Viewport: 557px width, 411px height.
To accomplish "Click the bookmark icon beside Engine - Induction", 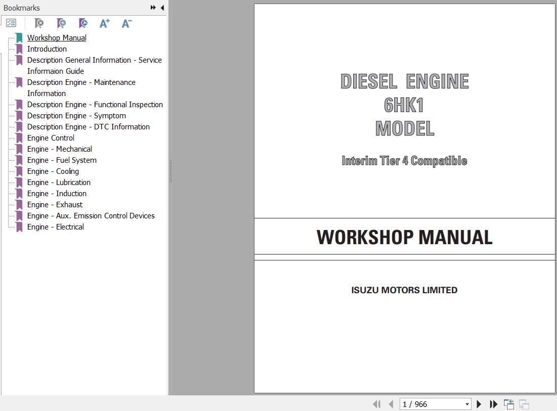I will pyautogui.click(x=19, y=194).
